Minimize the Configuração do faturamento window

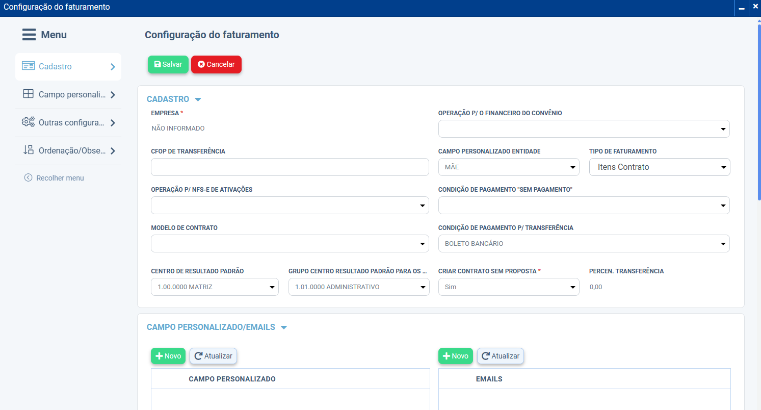pyautogui.click(x=742, y=7)
